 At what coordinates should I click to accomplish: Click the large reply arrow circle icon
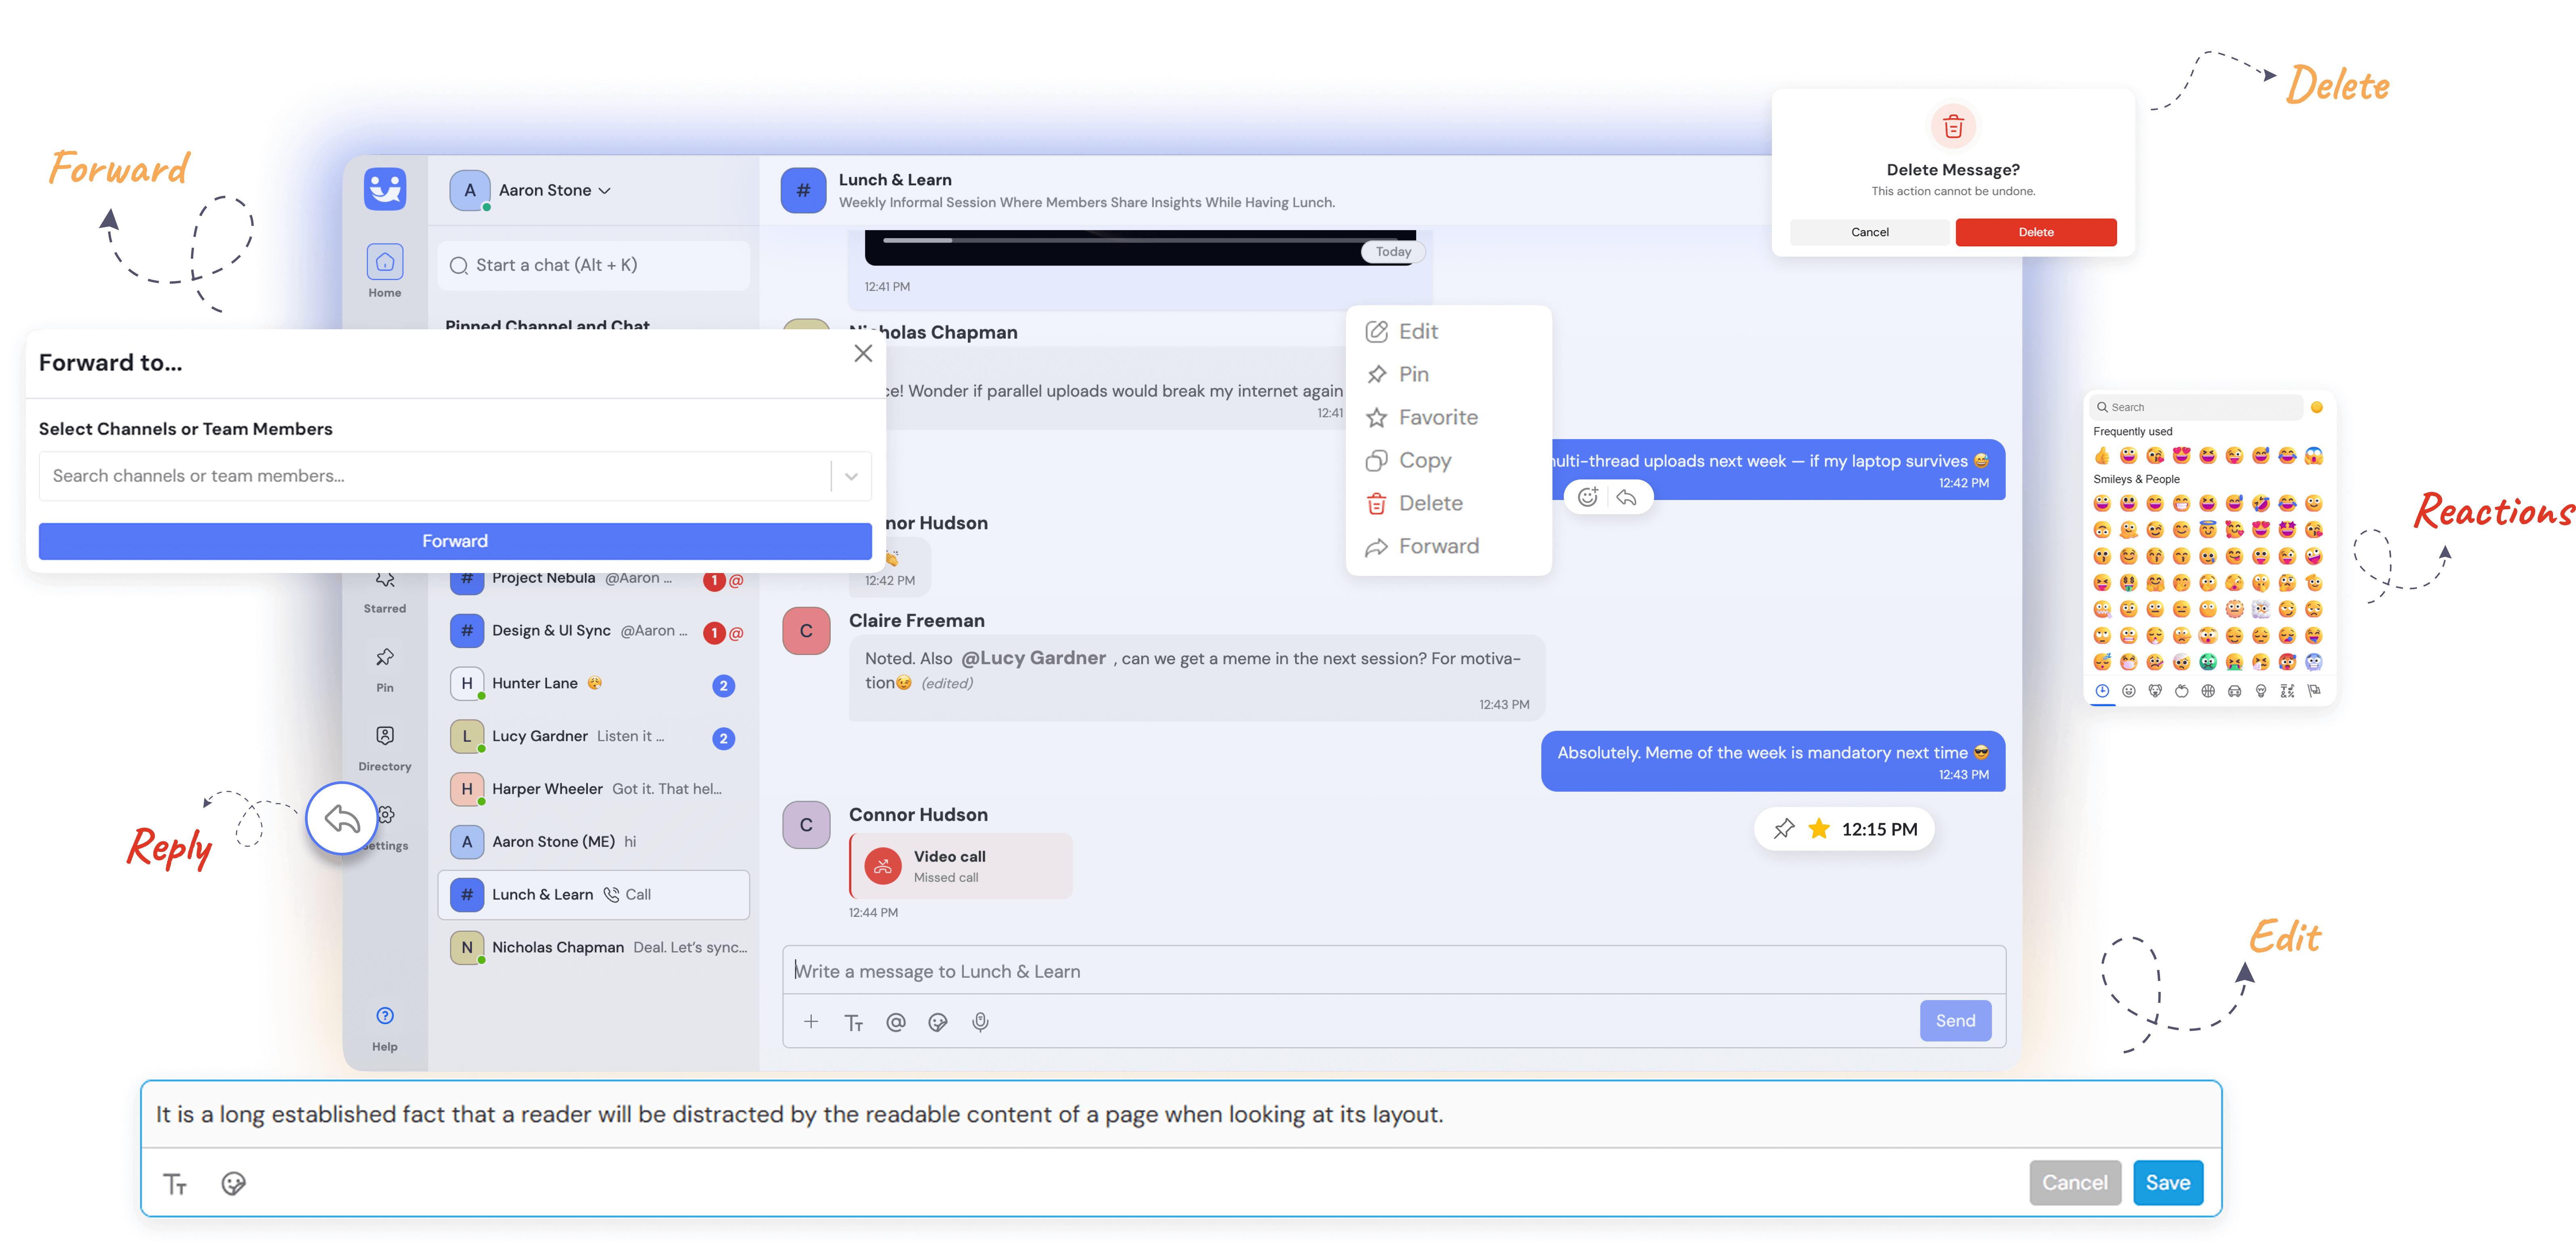[342, 819]
